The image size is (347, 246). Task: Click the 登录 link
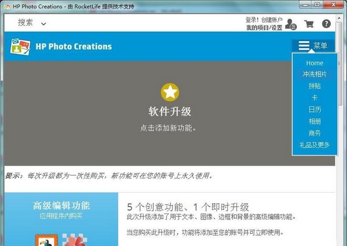coord(252,20)
